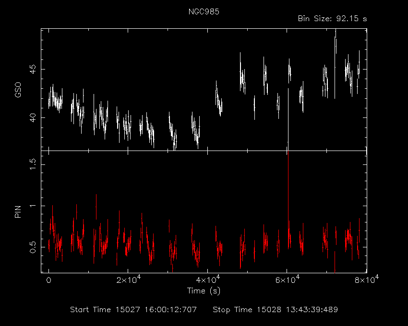Select Start Time 15027 16:00:12:707 text

point(133,310)
